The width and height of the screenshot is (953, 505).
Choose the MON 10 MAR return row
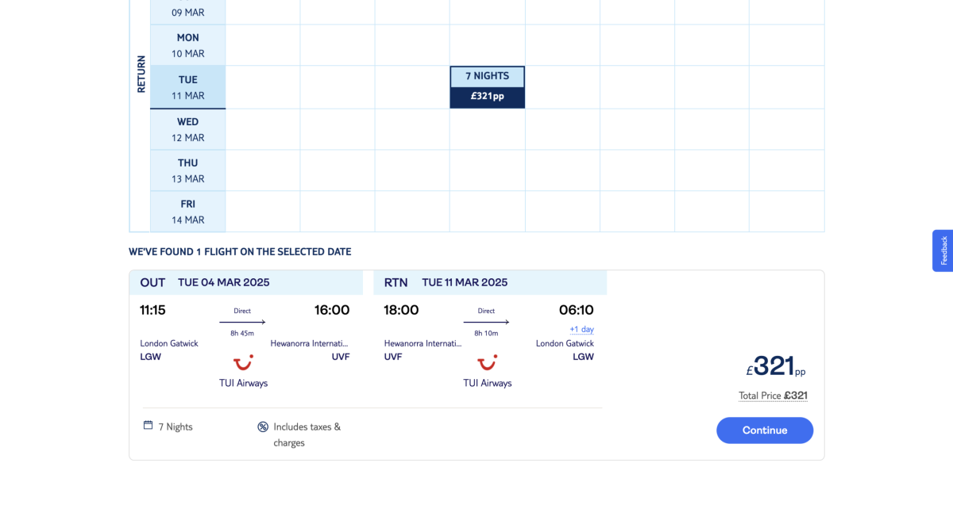coord(188,45)
